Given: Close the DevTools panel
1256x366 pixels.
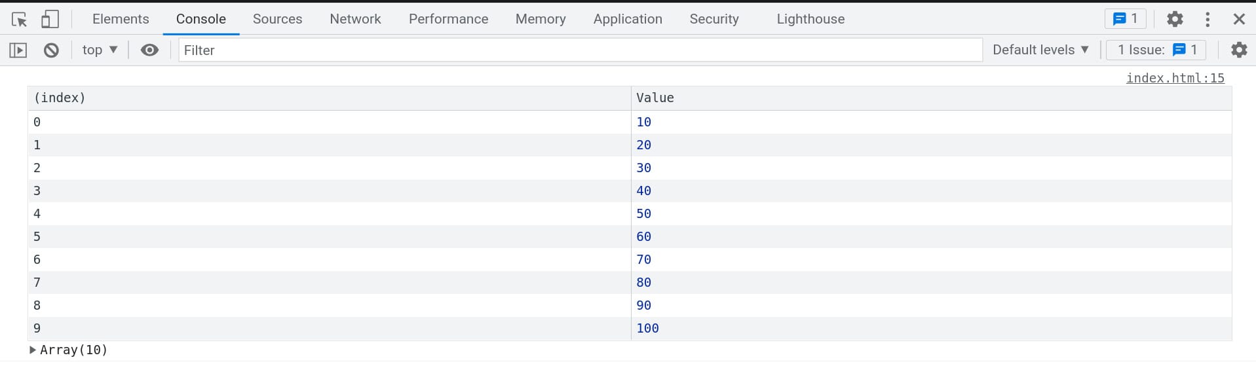Looking at the screenshot, I should (x=1238, y=19).
